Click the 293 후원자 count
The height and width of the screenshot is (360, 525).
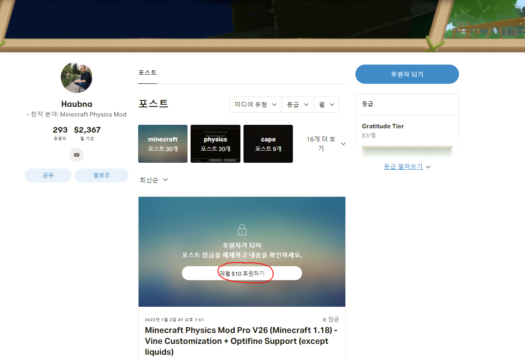point(60,133)
